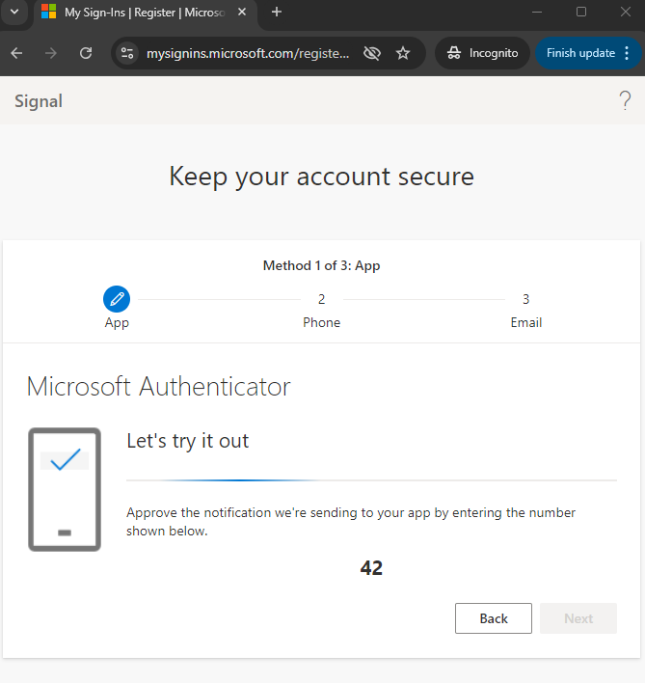Select the My Sign-Ins tab
The image size is (645, 683).
pyautogui.click(x=145, y=13)
